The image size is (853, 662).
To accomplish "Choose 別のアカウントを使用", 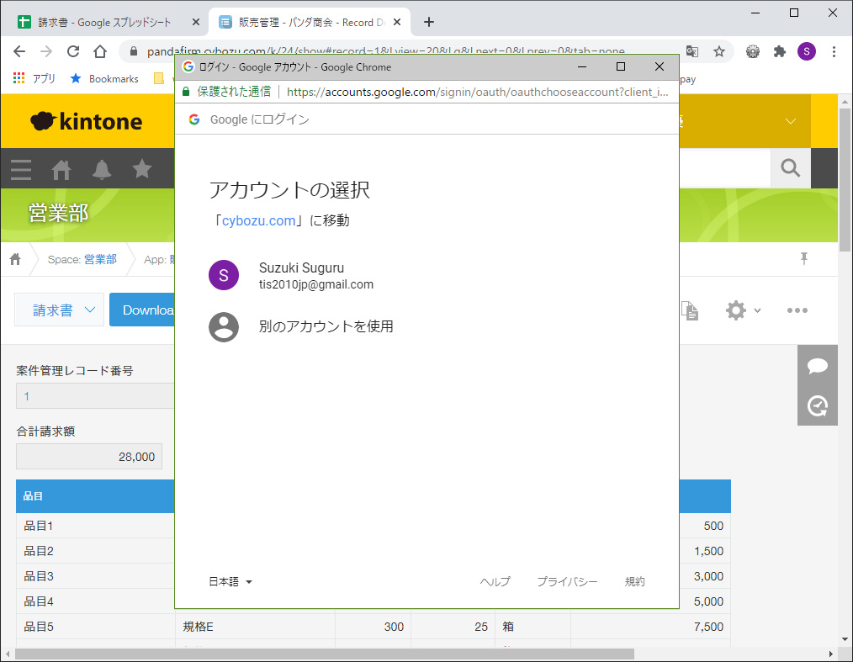I will [x=326, y=326].
